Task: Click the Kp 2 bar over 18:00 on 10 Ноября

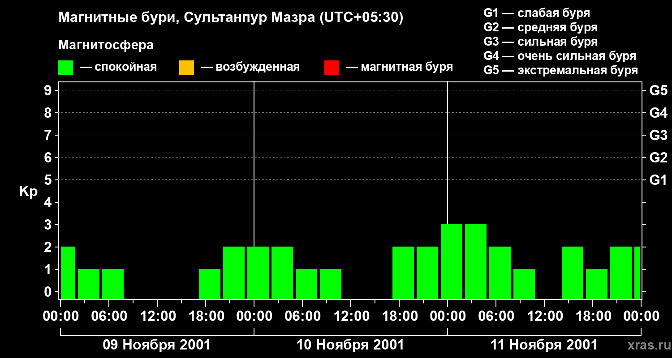Action: click(403, 273)
